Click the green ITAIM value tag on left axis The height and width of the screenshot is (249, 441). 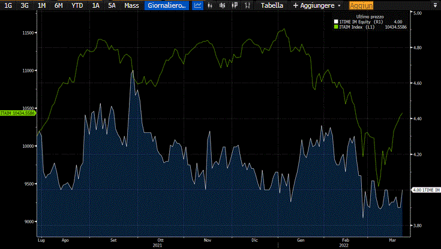pos(18,113)
